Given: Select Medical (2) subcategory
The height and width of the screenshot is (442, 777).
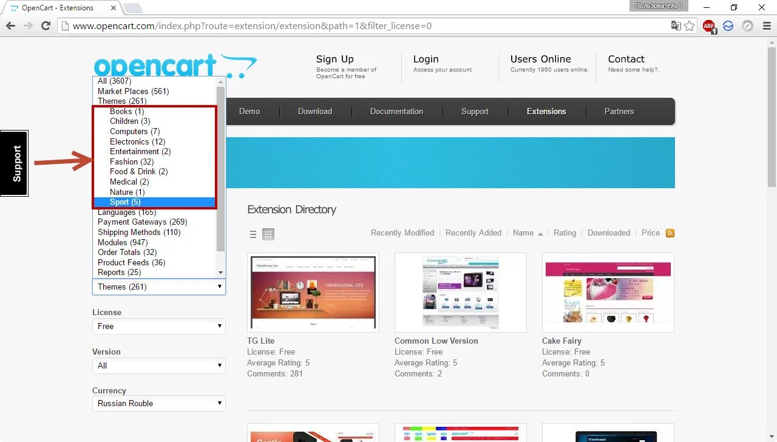Looking at the screenshot, I should (x=155, y=182).
